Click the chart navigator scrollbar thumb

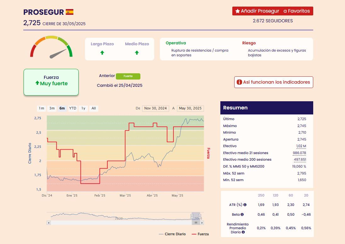(x=196, y=223)
